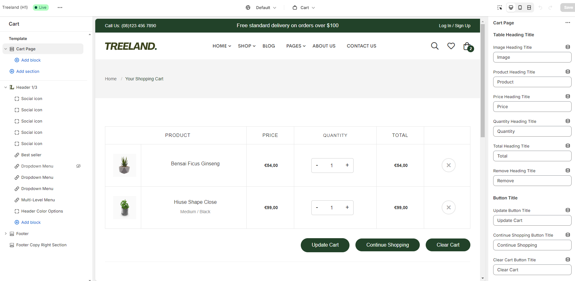The image size is (575, 281).
Task: Switch to fullscreen preview mode
Action: (529, 8)
